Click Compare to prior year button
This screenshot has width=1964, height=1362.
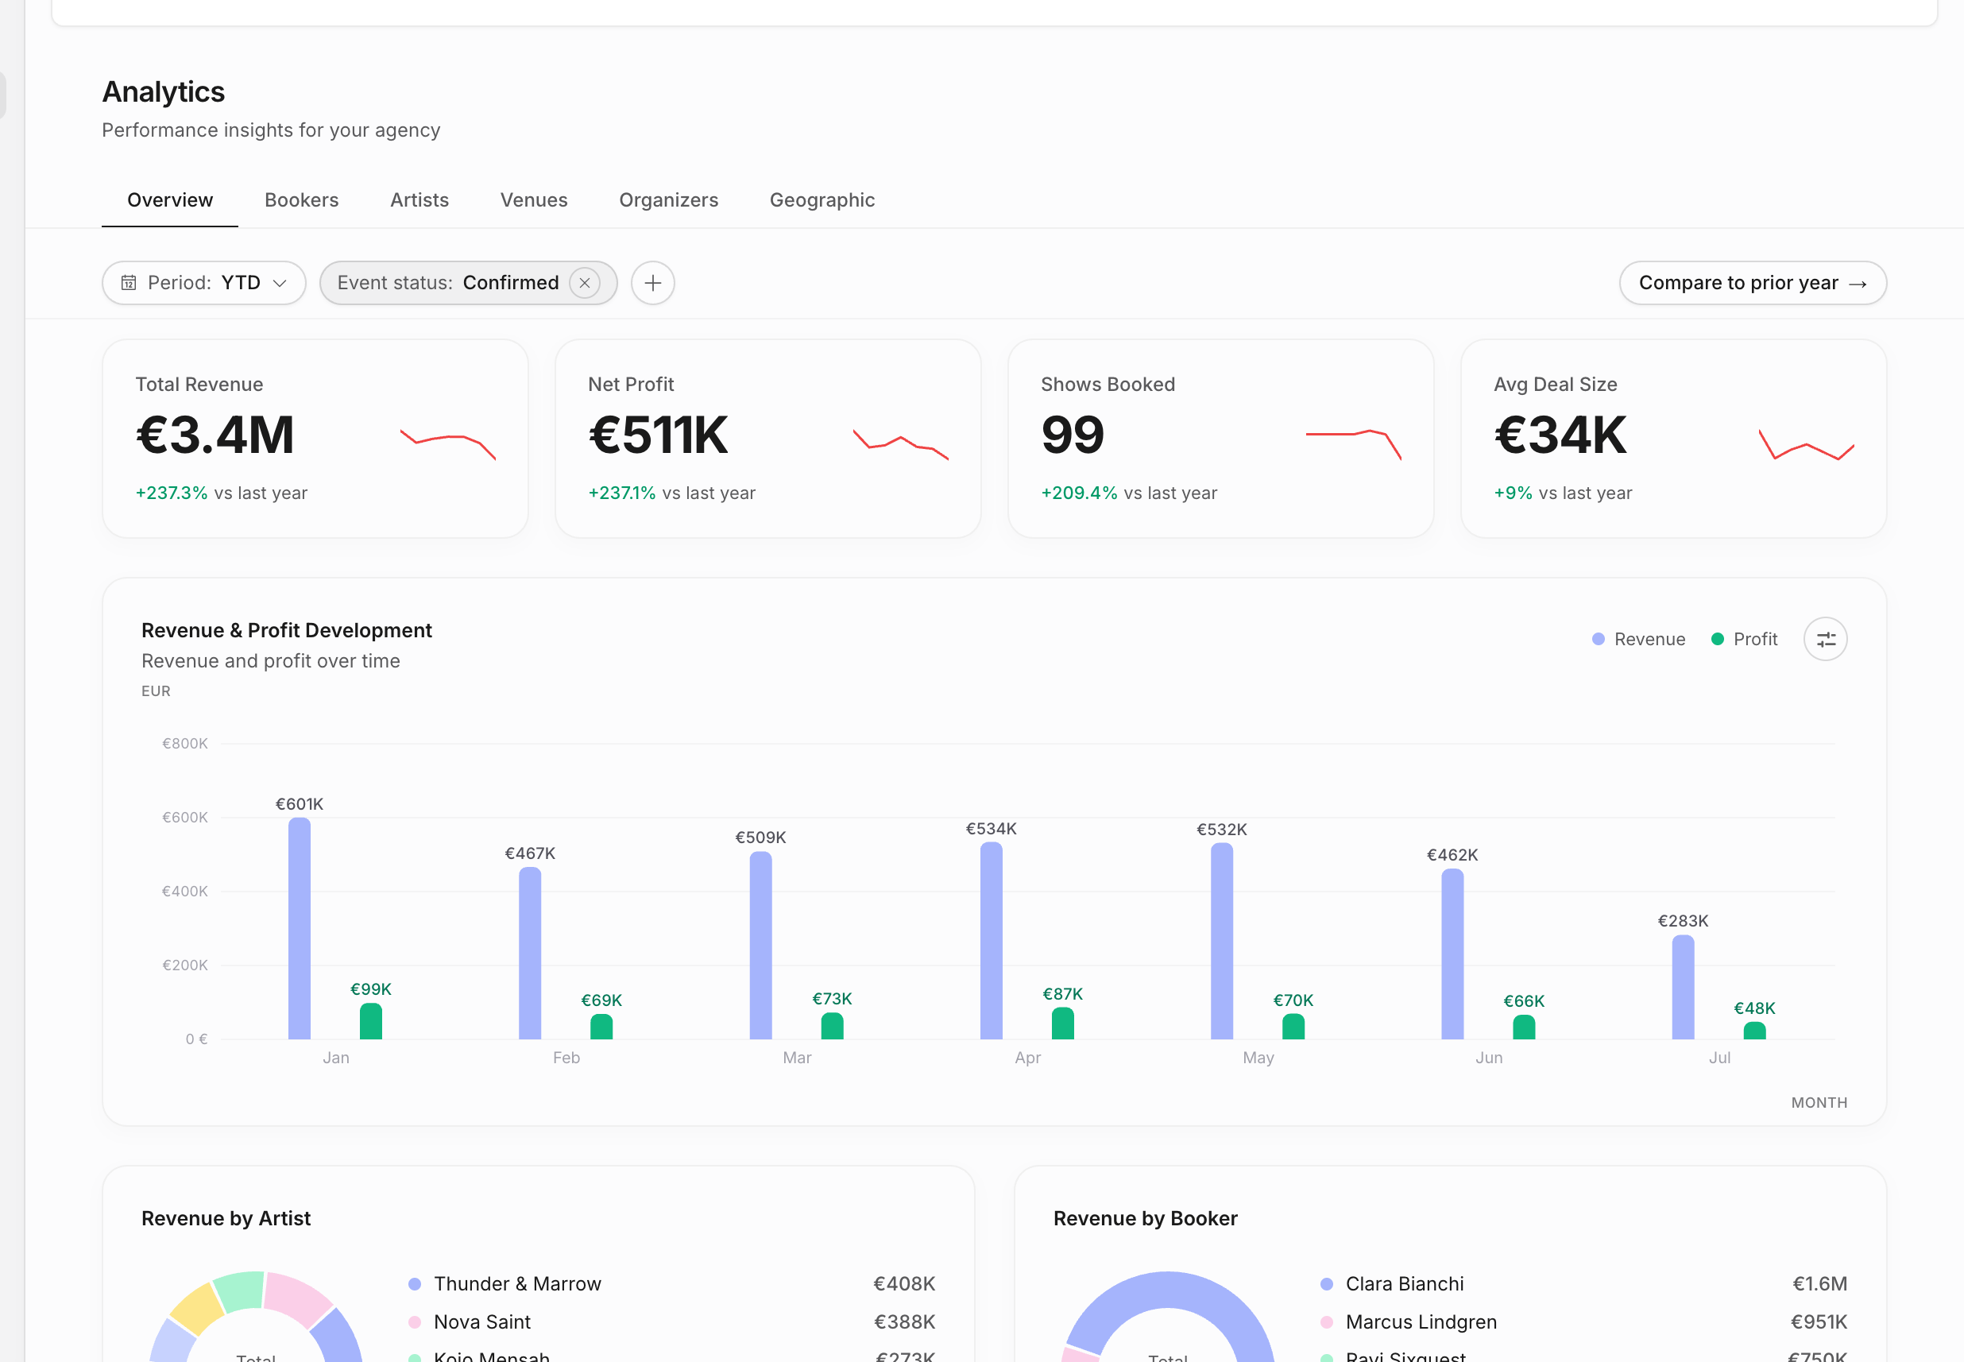1753,282
